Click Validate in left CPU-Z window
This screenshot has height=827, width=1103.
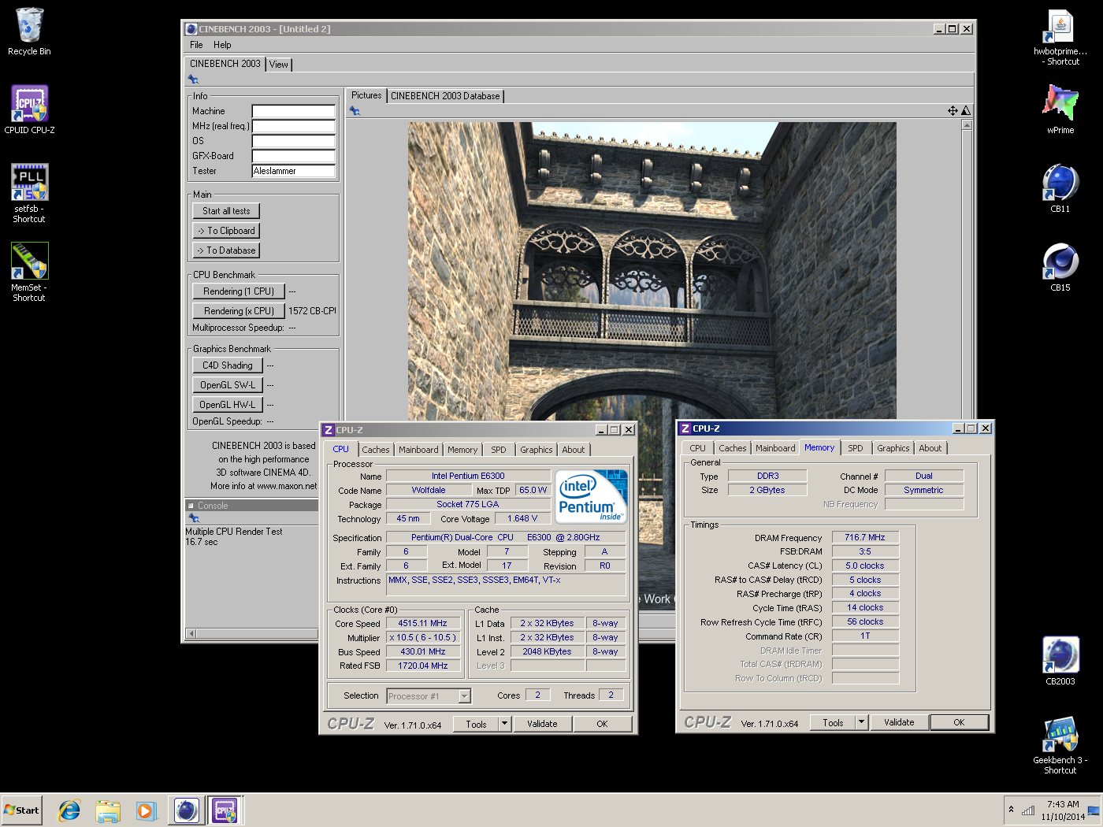[x=542, y=724]
